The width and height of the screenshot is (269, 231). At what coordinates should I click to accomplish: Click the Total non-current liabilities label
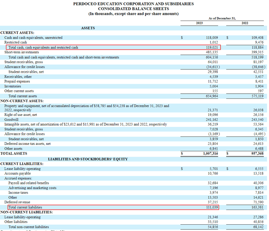[29, 227]
